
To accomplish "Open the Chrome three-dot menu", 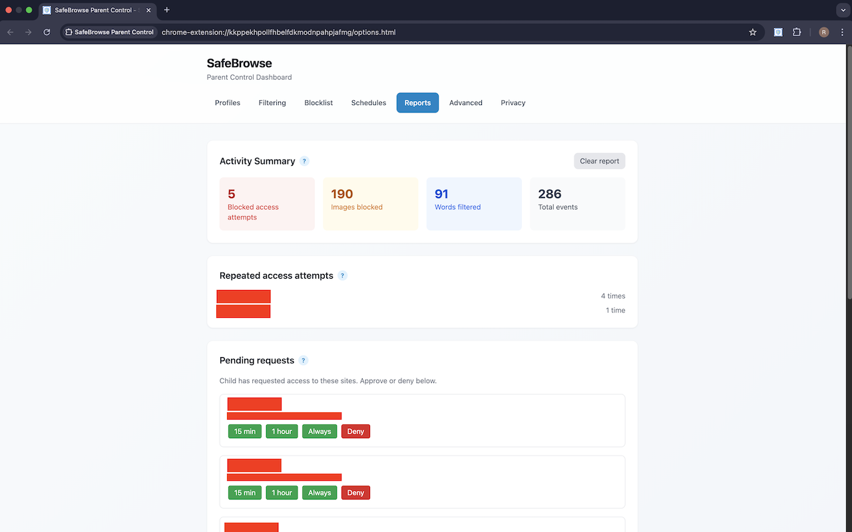I will (842, 32).
